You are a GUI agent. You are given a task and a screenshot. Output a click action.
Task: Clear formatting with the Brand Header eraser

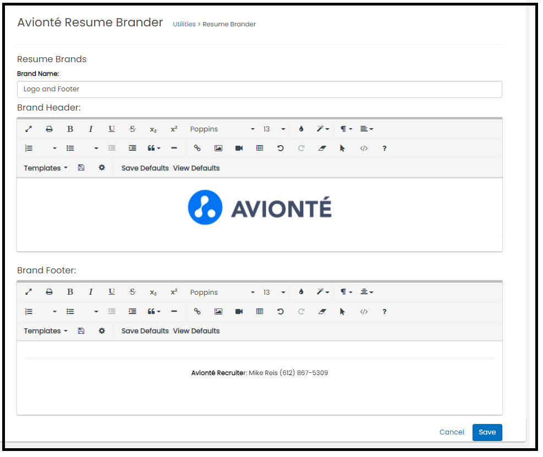click(322, 148)
